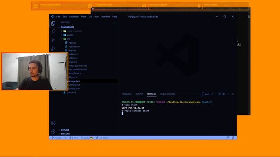Open the terminal launch profile dropdown arrow
This screenshot has width=280, height=157.
[x=215, y=94]
